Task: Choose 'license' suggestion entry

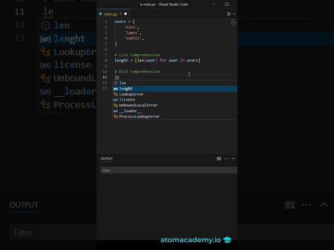Action: (175, 99)
